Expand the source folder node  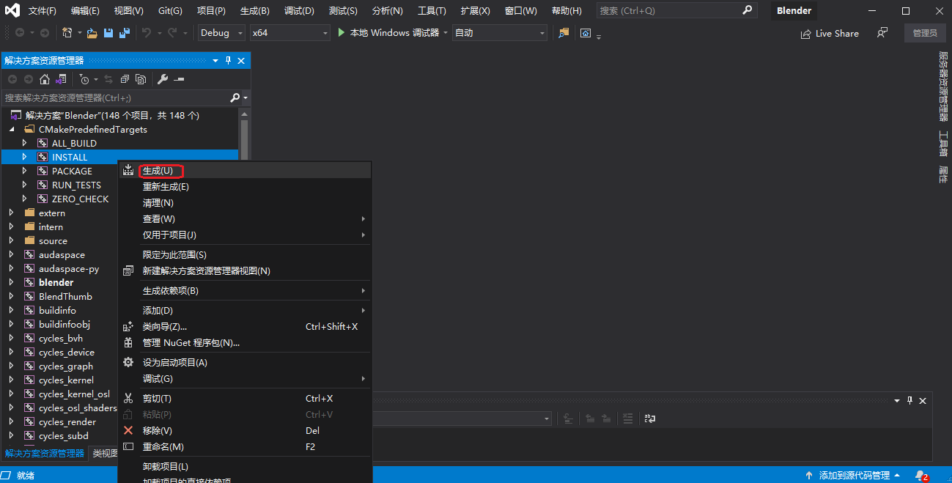pyautogui.click(x=11, y=240)
